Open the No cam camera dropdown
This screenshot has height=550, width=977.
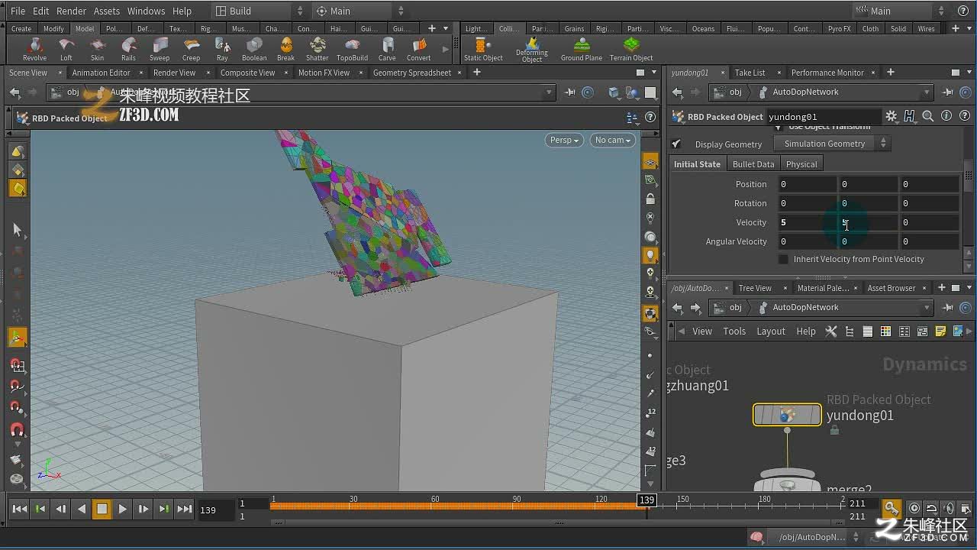tap(613, 140)
